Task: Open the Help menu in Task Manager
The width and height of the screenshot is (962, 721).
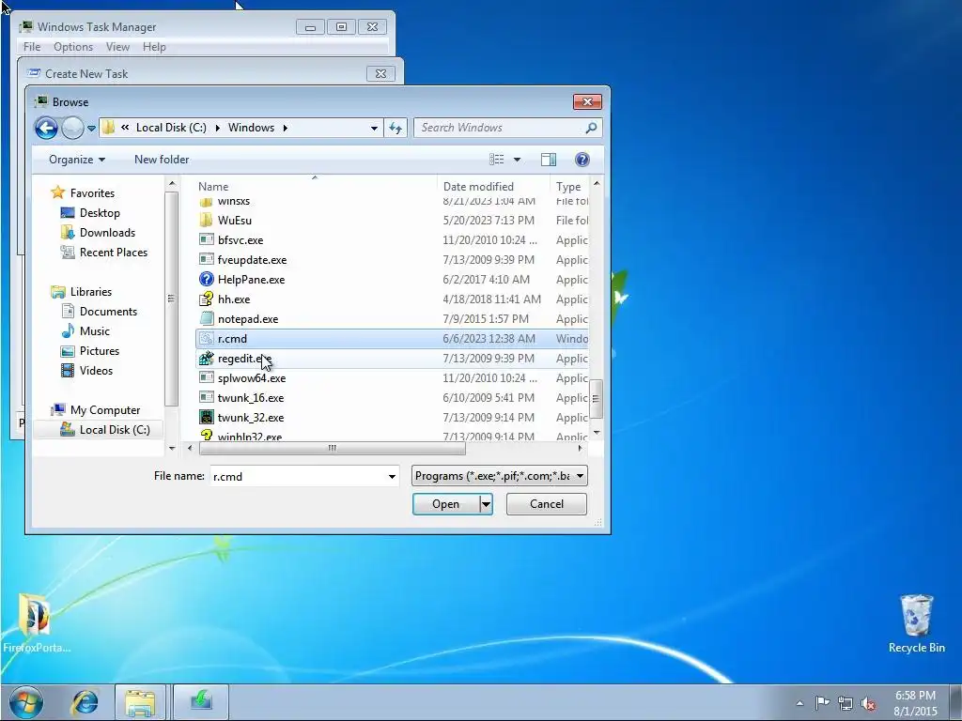Action: (154, 47)
